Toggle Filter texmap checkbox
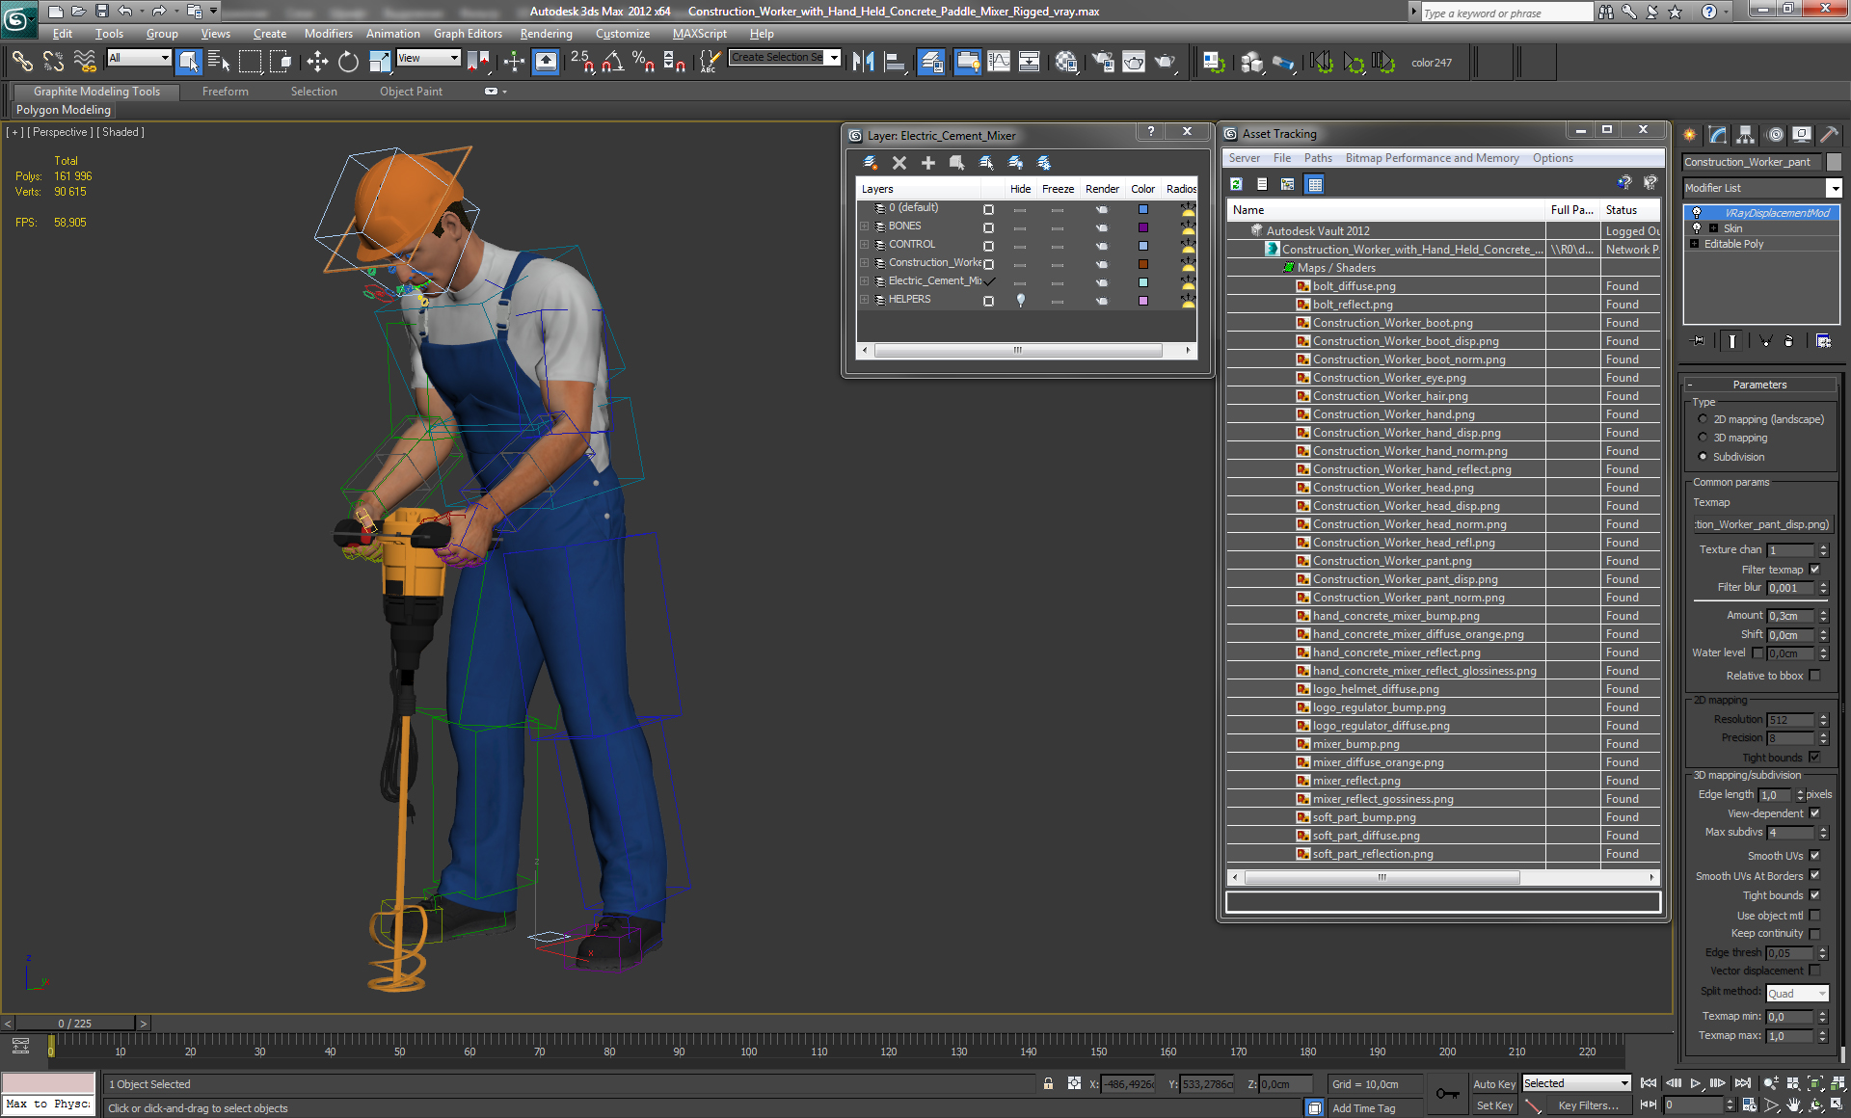Viewport: 1851px width, 1118px height. point(1815,570)
